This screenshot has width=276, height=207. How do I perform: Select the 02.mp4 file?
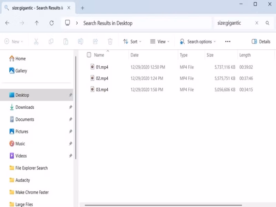[x=102, y=78]
